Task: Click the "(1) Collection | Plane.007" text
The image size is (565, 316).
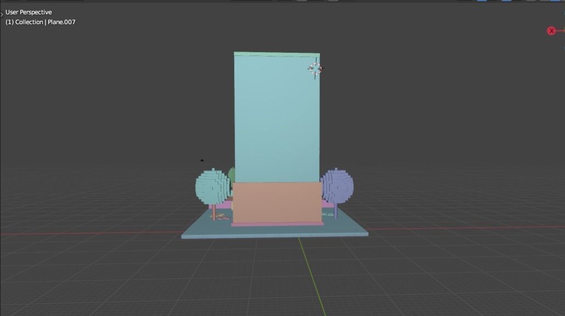Action: click(x=41, y=22)
